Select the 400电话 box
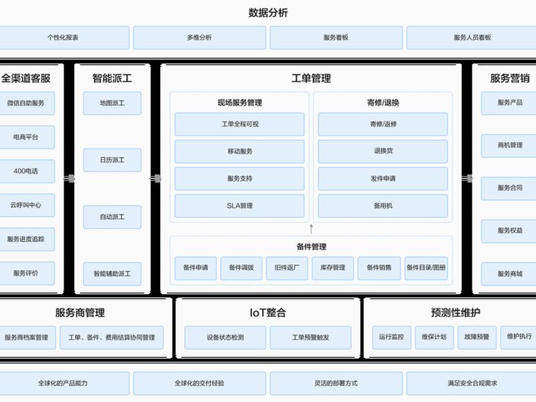 coord(27,171)
